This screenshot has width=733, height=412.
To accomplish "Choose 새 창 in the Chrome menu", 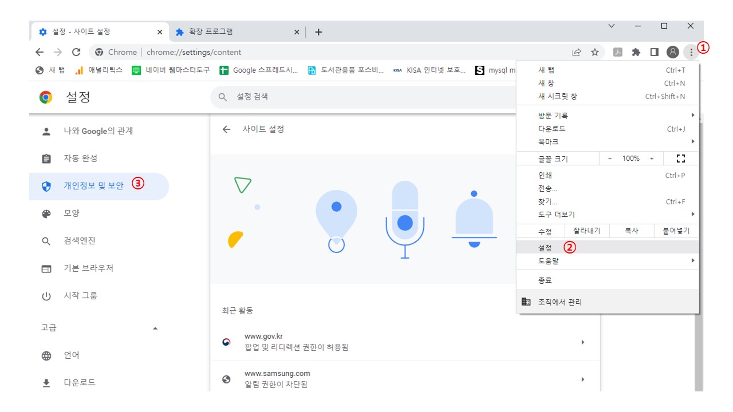I will [x=608, y=83].
